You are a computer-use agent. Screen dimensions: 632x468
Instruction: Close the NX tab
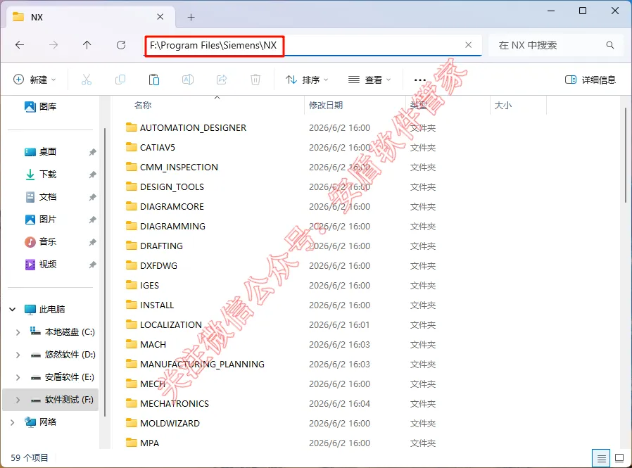160,17
